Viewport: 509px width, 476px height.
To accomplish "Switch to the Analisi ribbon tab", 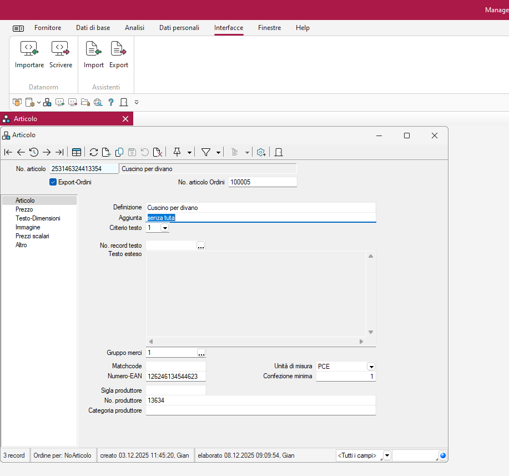I will tap(134, 28).
